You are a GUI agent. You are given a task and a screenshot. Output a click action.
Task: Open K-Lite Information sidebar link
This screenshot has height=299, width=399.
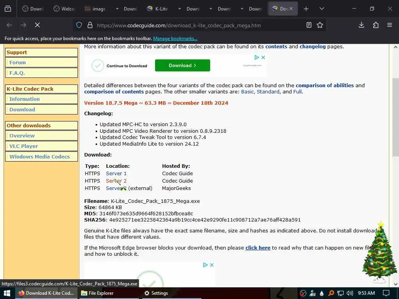point(41,99)
